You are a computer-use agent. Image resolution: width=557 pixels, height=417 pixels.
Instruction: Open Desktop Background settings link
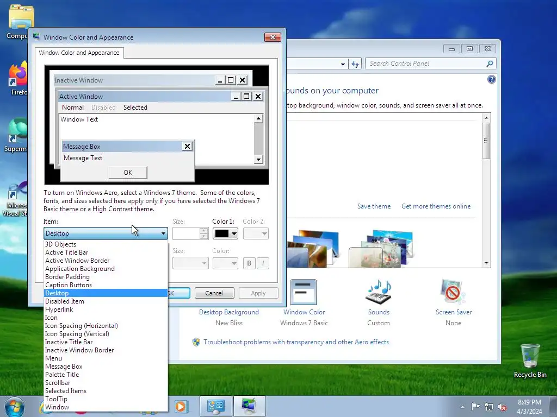pos(229,312)
